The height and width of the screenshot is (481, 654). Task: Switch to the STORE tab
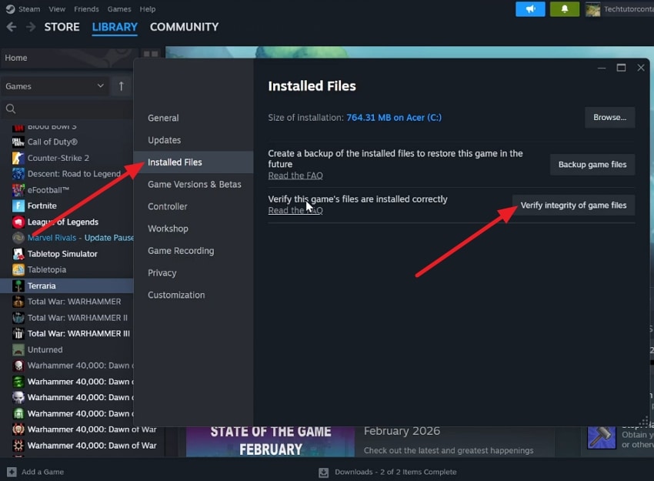point(62,27)
